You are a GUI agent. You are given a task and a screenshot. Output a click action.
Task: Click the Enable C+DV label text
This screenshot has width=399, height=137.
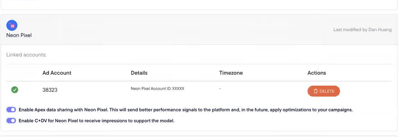pyautogui.click(x=97, y=121)
